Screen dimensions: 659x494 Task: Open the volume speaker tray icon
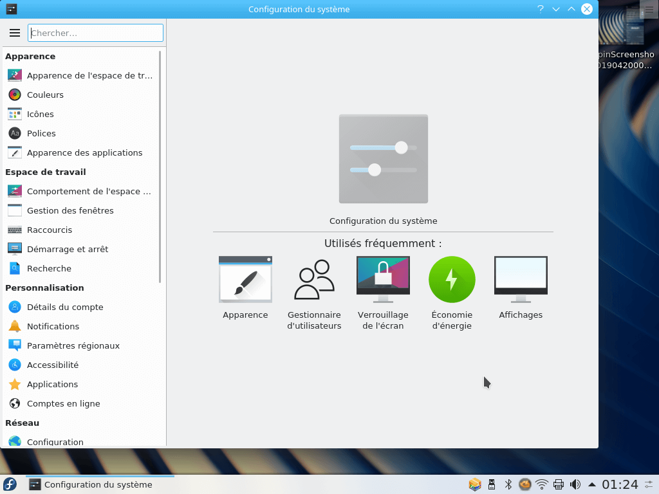pyautogui.click(x=575, y=484)
